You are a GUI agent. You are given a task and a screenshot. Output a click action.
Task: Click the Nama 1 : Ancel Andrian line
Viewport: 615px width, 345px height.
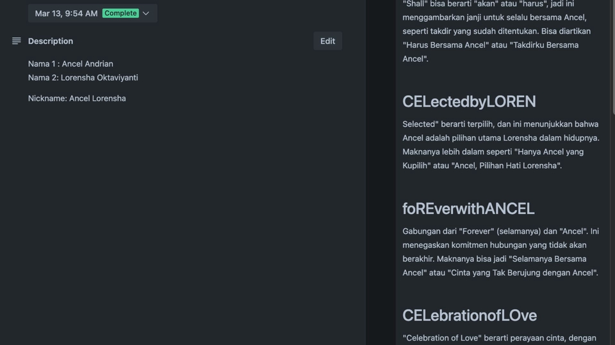(x=70, y=64)
